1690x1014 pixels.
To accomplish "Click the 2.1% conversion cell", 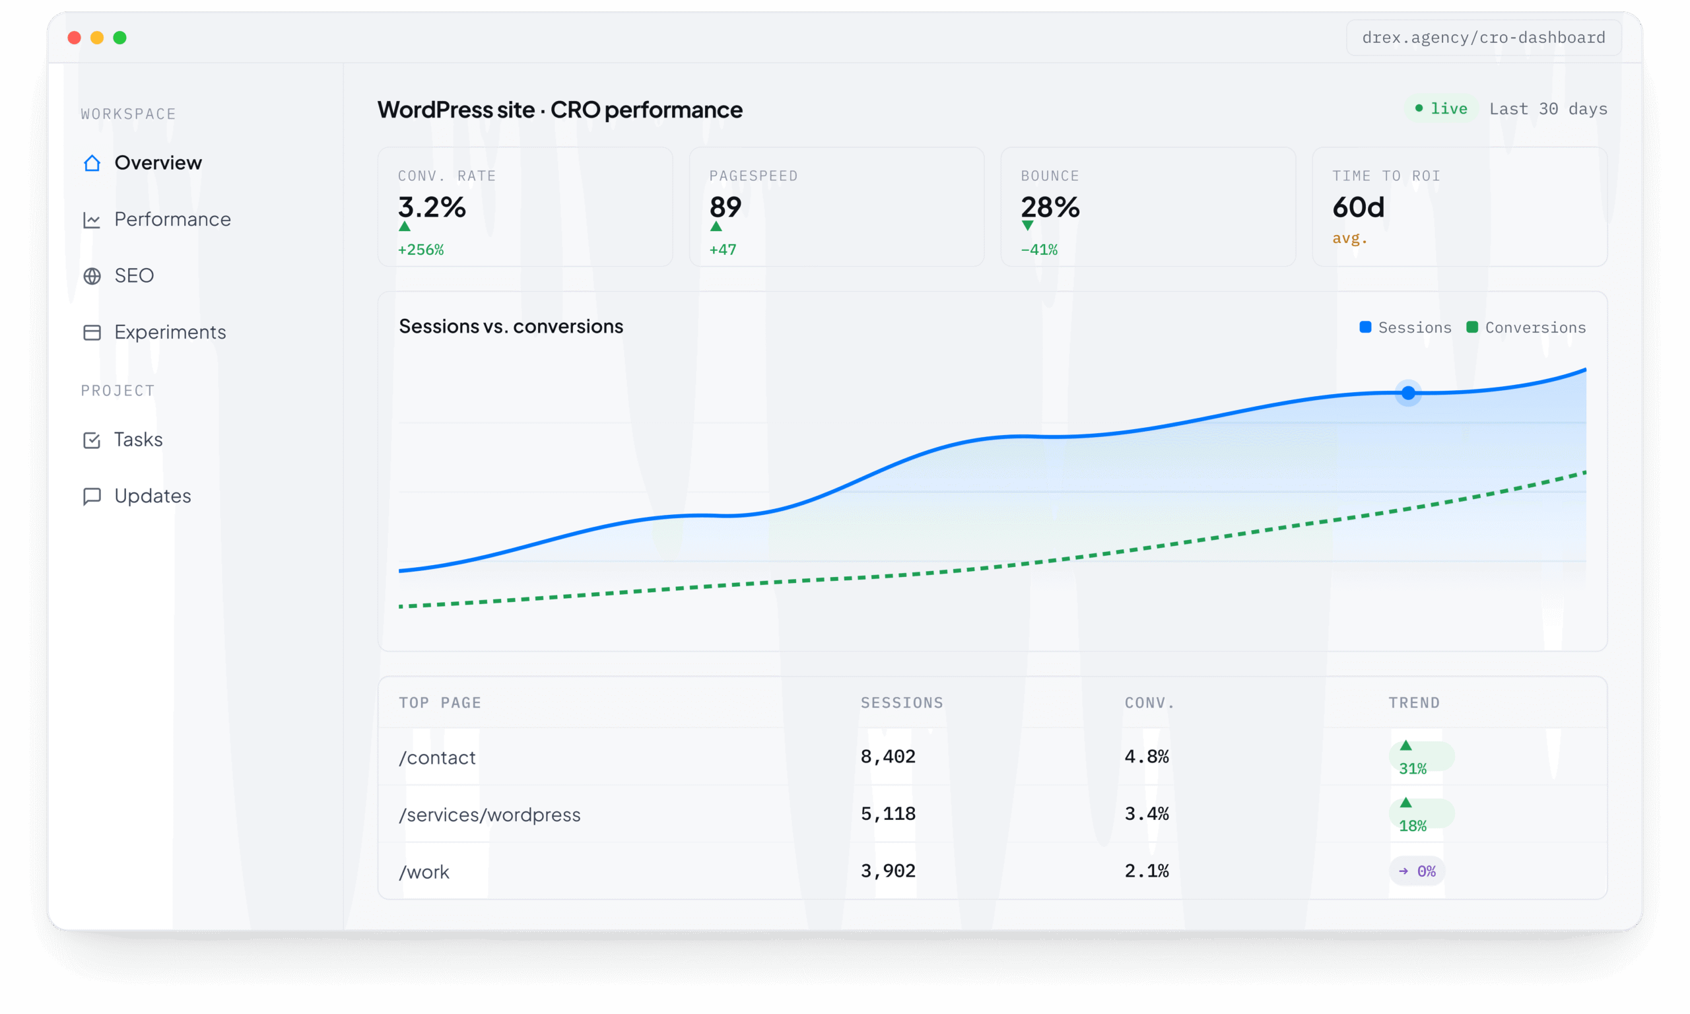I will (x=1147, y=871).
